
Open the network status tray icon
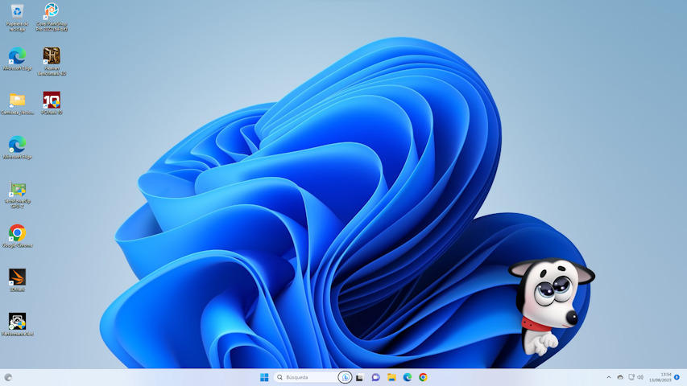(631, 377)
